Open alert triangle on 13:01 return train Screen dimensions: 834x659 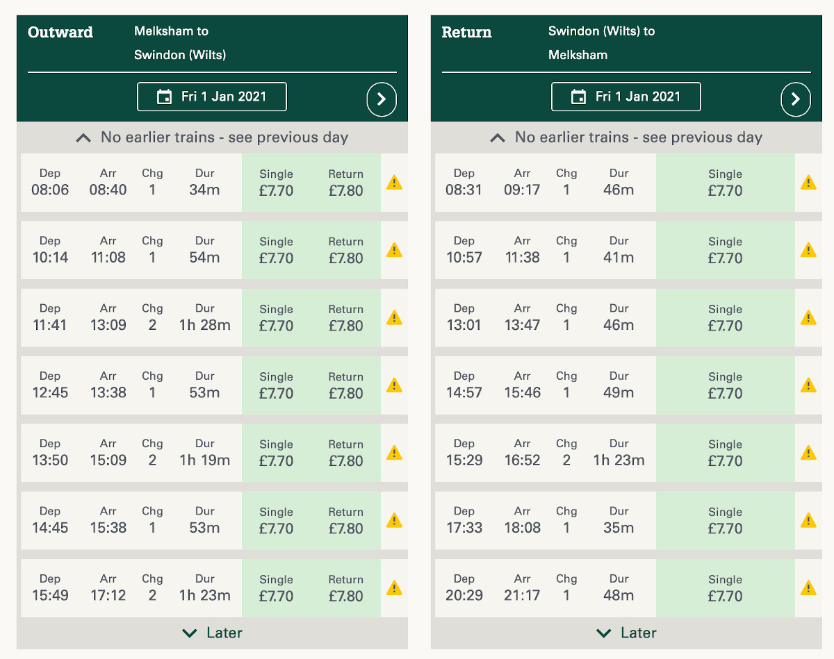pos(808,317)
